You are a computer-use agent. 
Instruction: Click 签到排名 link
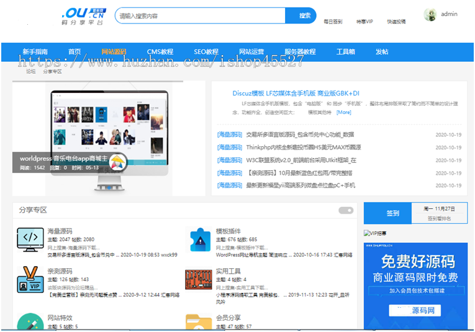tap(439, 219)
